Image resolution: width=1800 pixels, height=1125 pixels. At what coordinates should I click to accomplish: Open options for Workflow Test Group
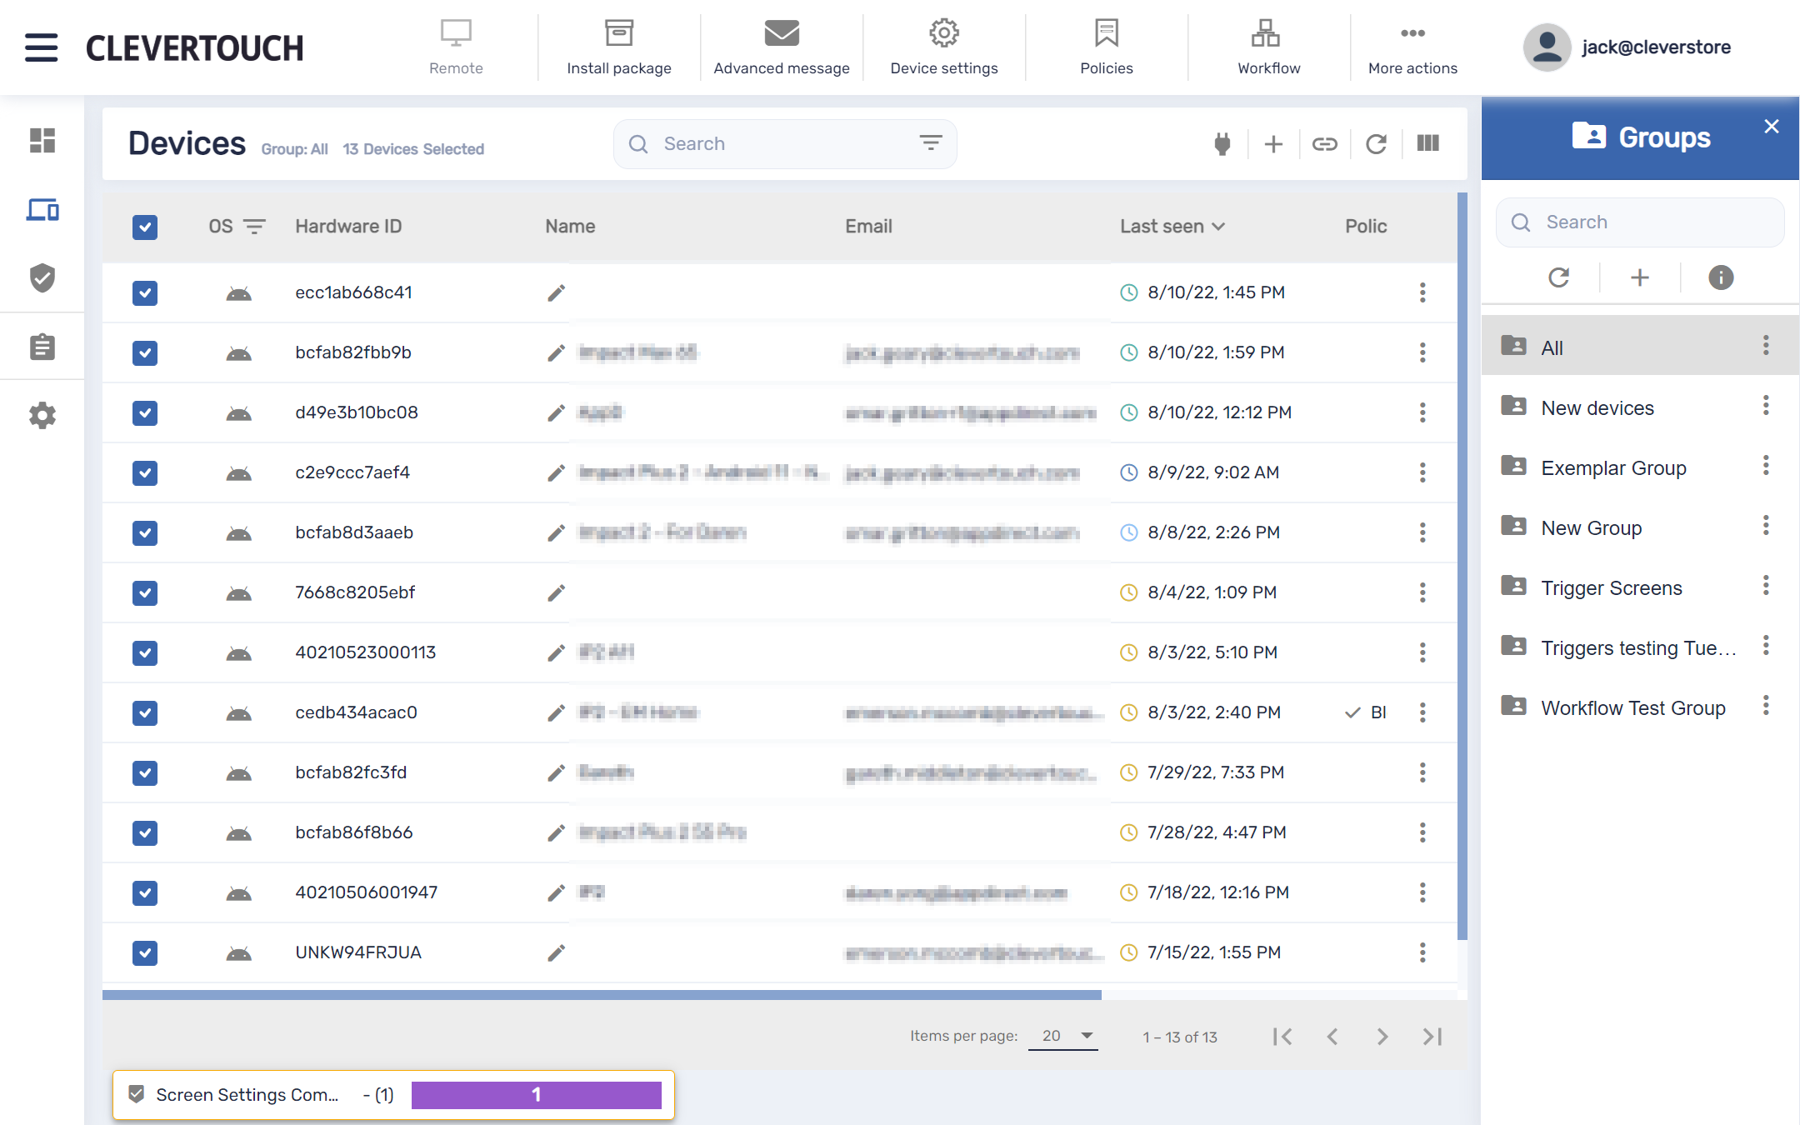(1766, 706)
